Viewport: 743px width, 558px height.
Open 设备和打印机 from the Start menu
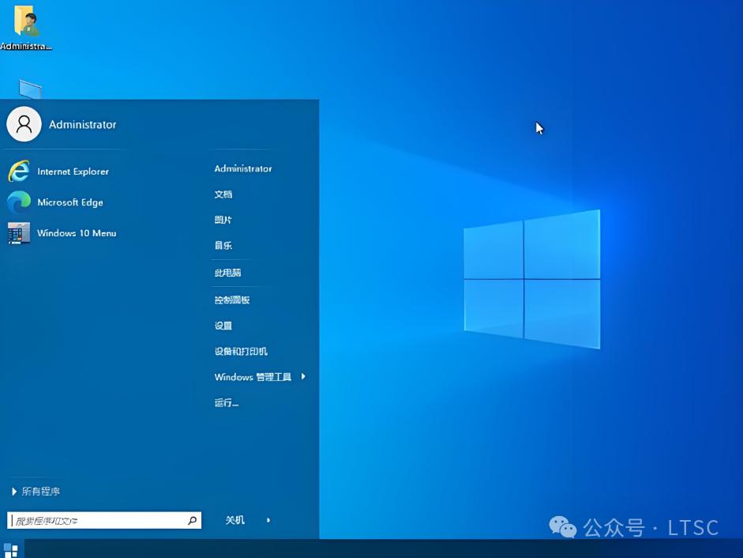pos(239,351)
